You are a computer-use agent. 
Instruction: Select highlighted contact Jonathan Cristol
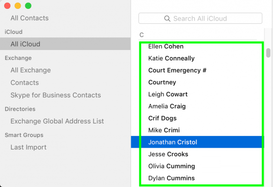click(x=197, y=142)
